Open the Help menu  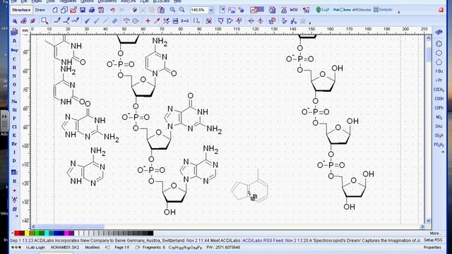[177, 1]
